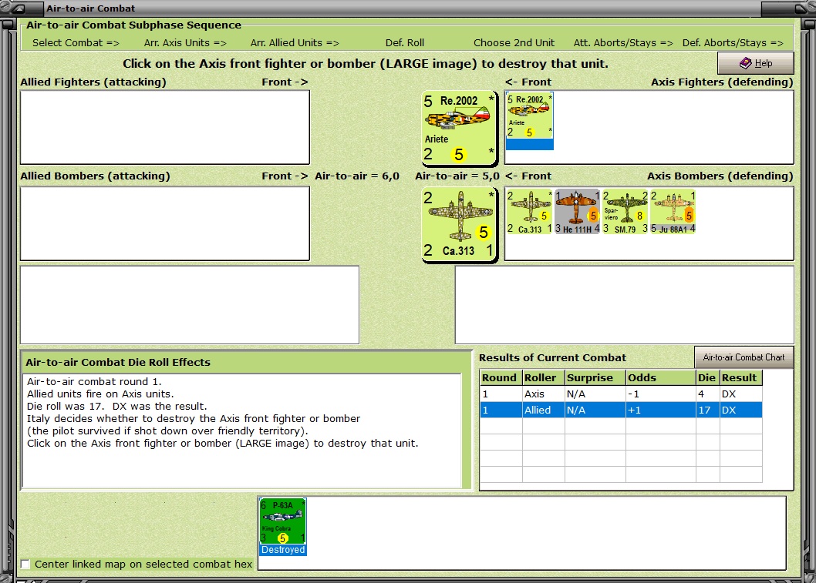816x583 pixels.
Task: Click the large Ca.313 front bomber
Action: (459, 224)
